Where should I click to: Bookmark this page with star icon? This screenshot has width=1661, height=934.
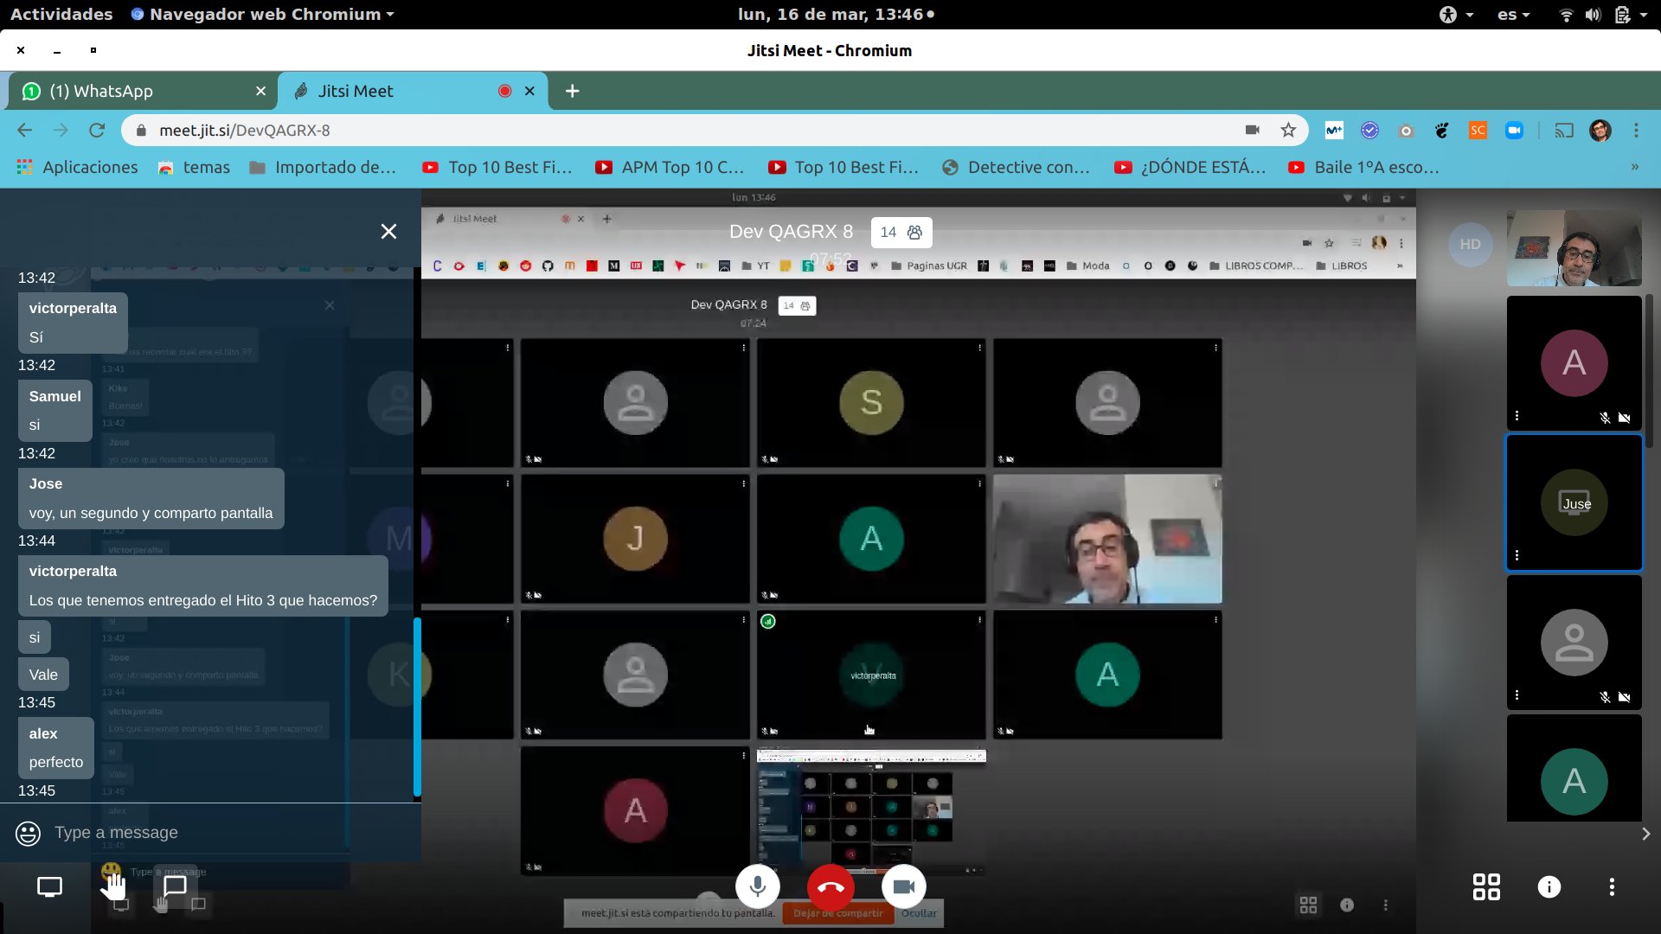pos(1288,131)
